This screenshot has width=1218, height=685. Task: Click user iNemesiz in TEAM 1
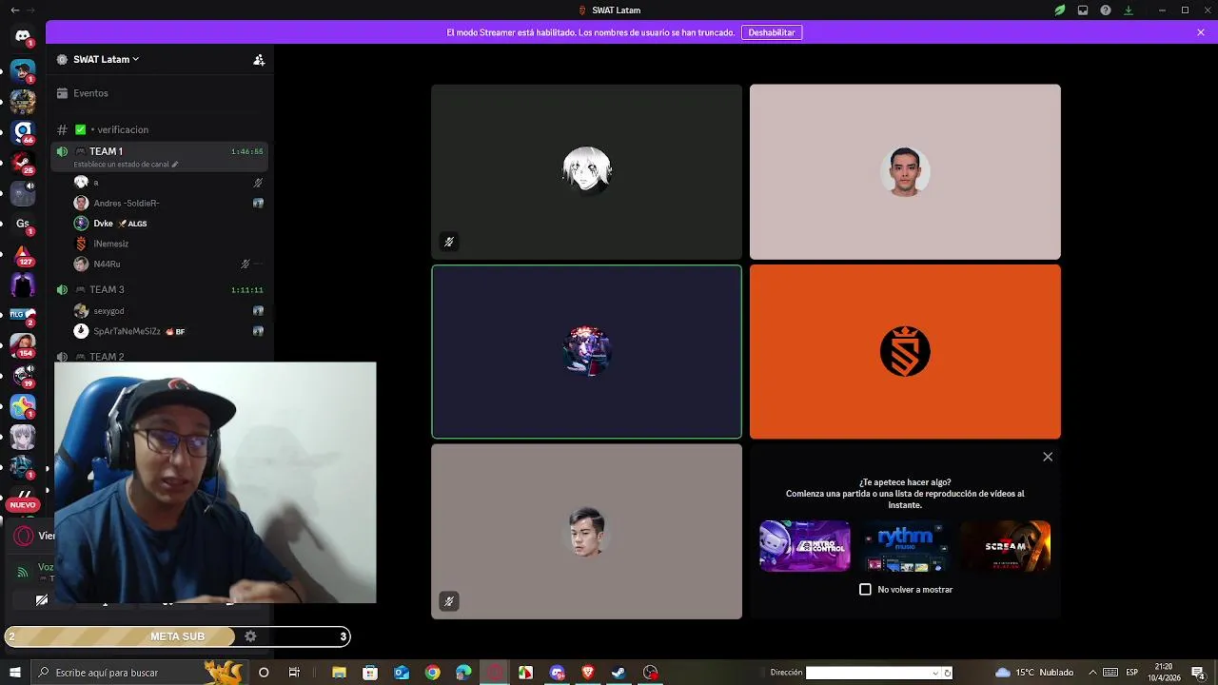tap(110, 244)
